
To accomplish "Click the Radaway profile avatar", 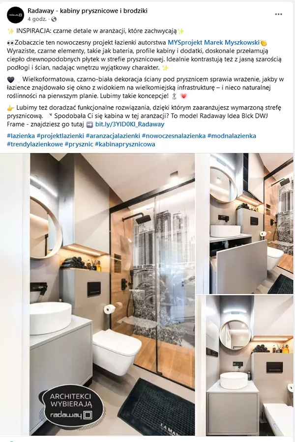I will [x=15, y=15].
